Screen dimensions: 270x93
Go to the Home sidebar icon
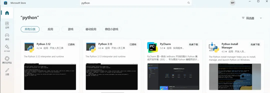7,13
